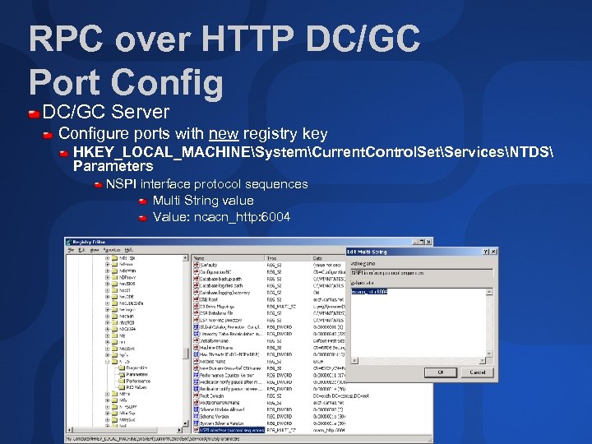592x444 pixels.
Task: Click the Performance folder icon in tree
Action: (122, 381)
